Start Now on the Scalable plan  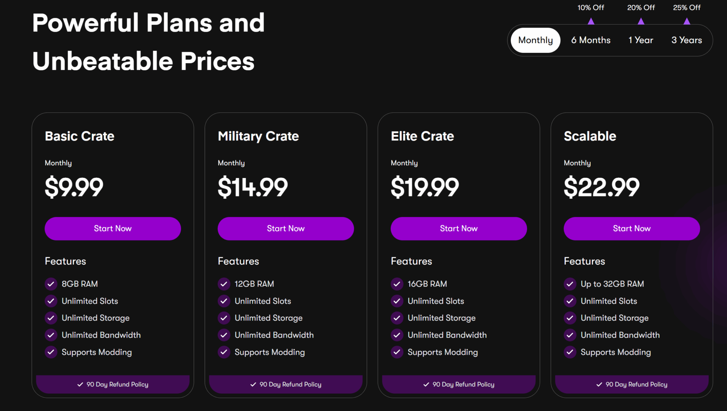pos(631,228)
